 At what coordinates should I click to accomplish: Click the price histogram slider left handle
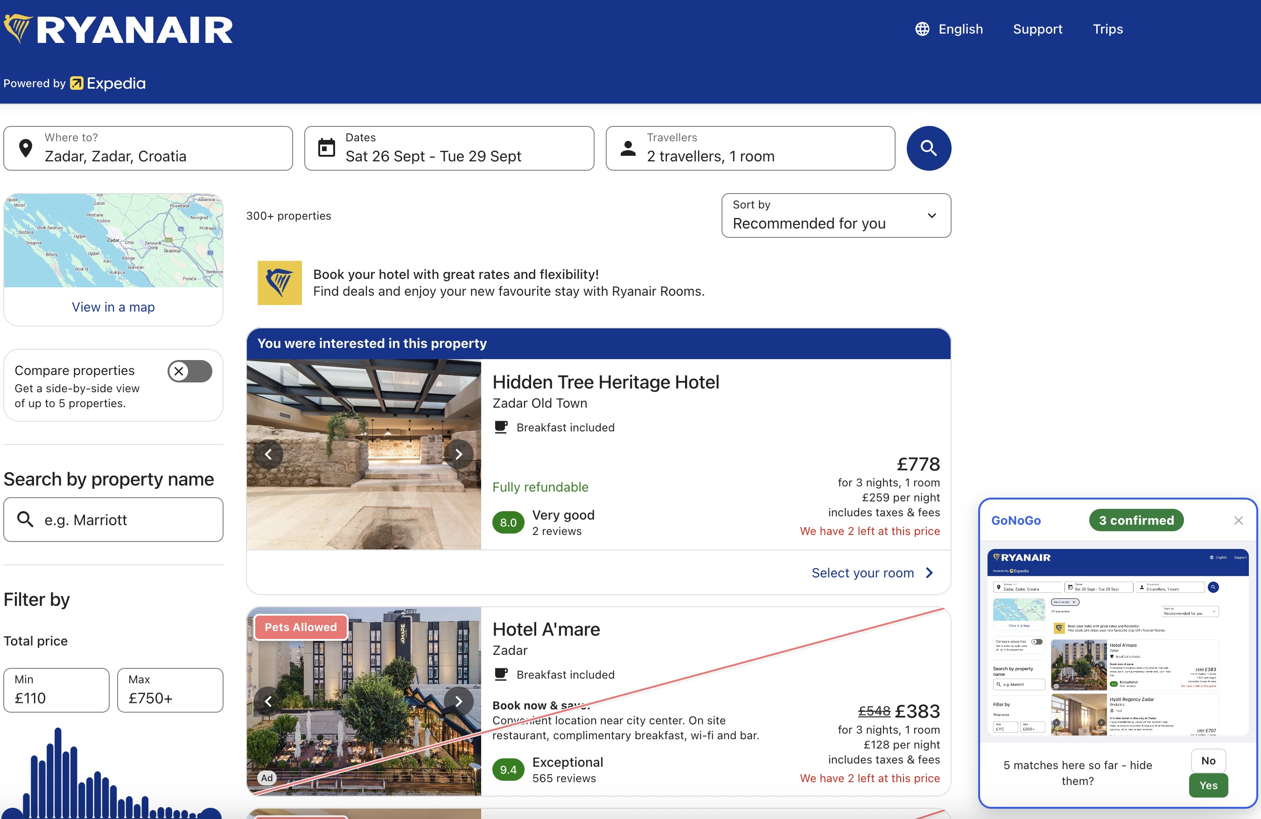coord(13,814)
